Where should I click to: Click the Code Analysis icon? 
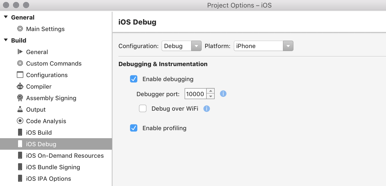click(20, 121)
